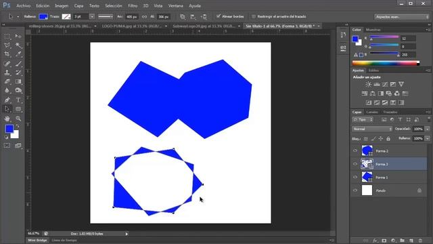Toggle lock position icon in Capas
The width and height of the screenshot is (433, 244).
tap(381, 138)
